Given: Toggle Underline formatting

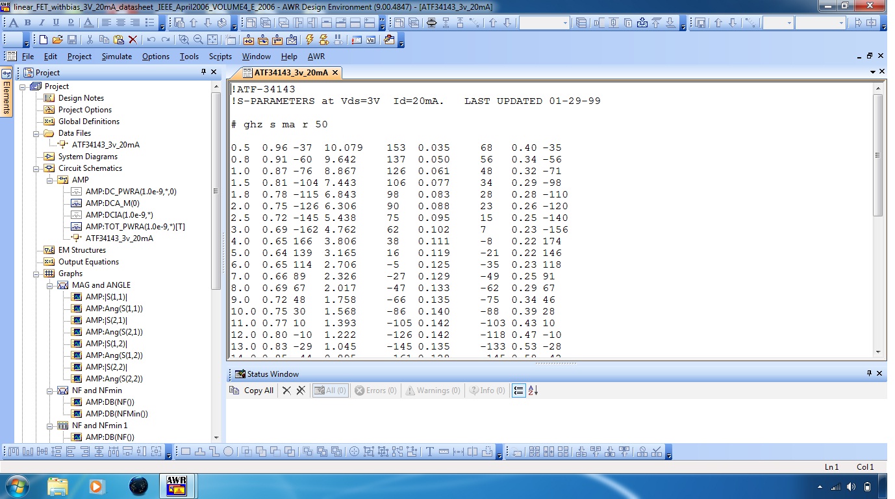Looking at the screenshot, I should click(x=56, y=23).
